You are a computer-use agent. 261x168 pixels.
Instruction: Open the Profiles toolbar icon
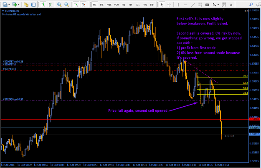tap(5, 5)
